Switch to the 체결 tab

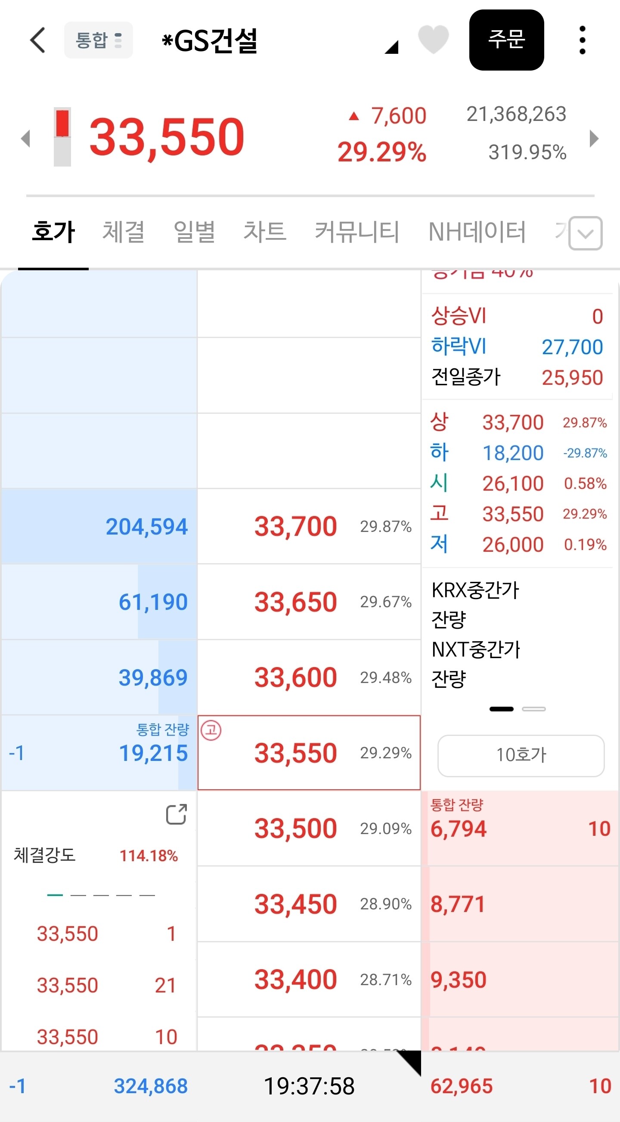(x=123, y=232)
